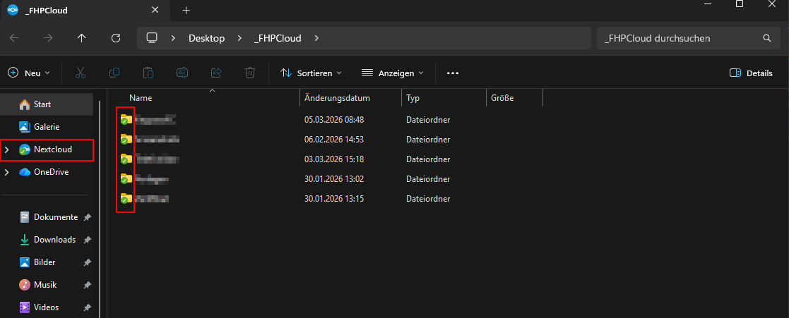Click the Delete trash can icon
Image resolution: width=789 pixels, height=318 pixels.
(250, 73)
